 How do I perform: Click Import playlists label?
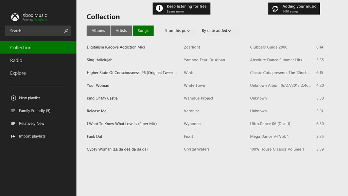click(x=32, y=136)
